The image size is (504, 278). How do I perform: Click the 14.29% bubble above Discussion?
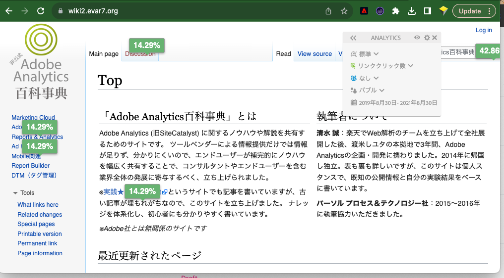tap(146, 45)
